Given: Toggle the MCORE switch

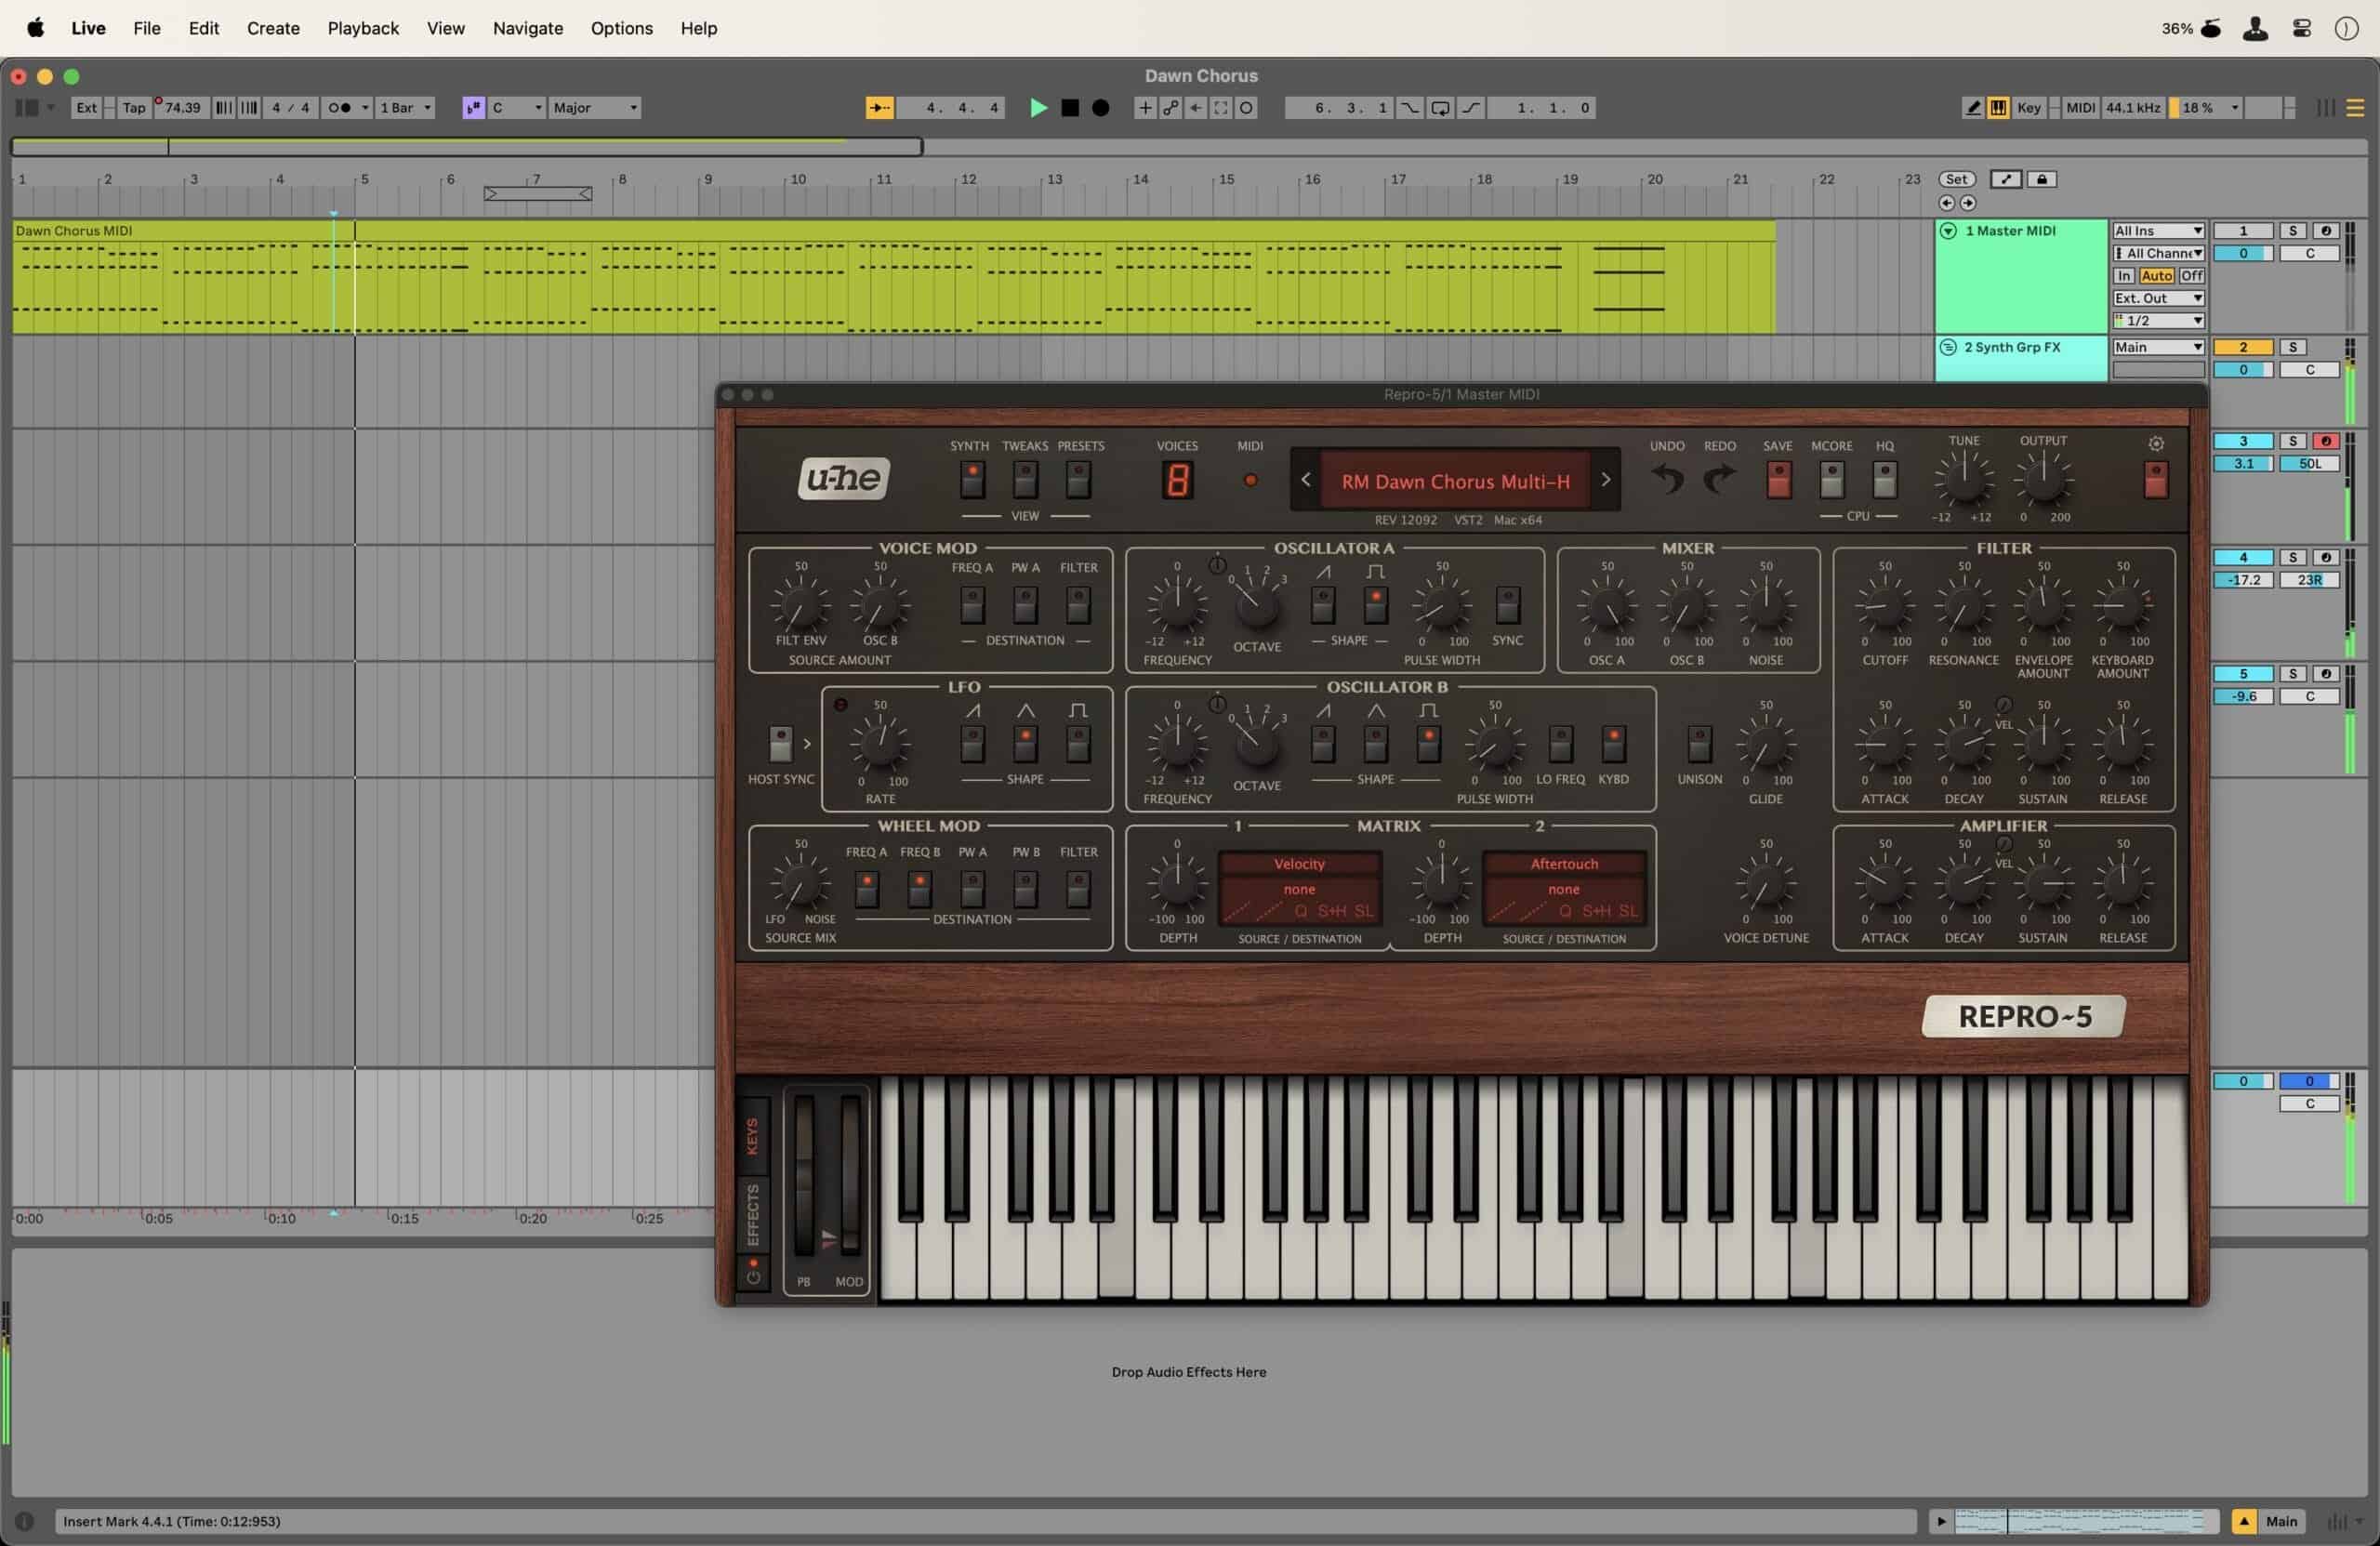Looking at the screenshot, I should click(1831, 480).
